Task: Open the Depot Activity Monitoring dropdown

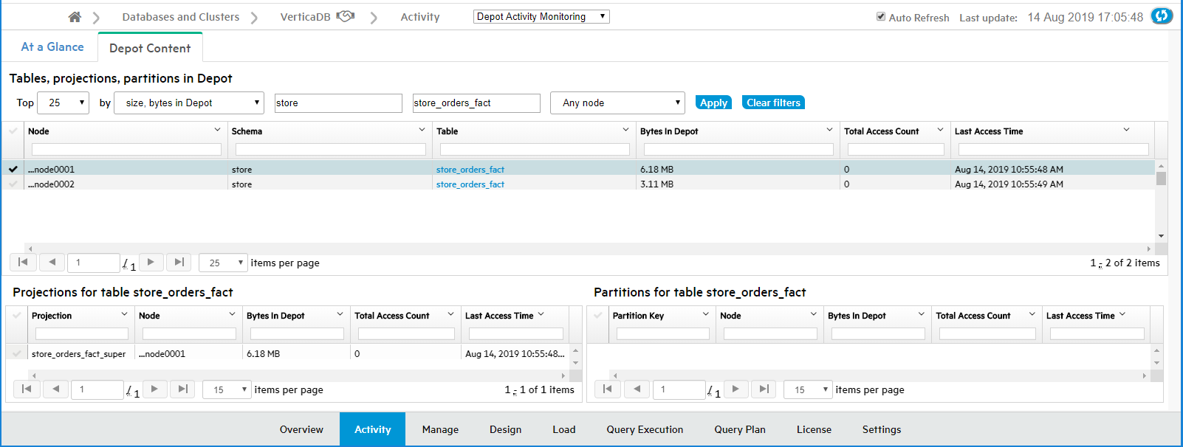Action: [541, 16]
